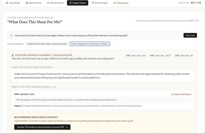Click the quoted clause about minors' personal information
This screenshot has height=134, width=205.
(x=67, y=100)
